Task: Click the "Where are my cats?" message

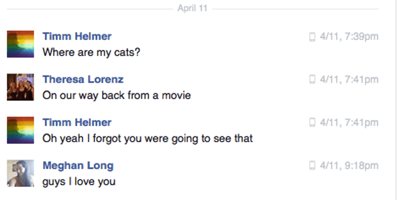Action: pos(91,52)
